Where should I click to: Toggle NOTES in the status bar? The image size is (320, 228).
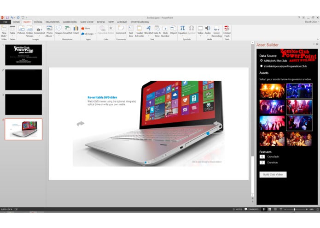click(x=237, y=209)
